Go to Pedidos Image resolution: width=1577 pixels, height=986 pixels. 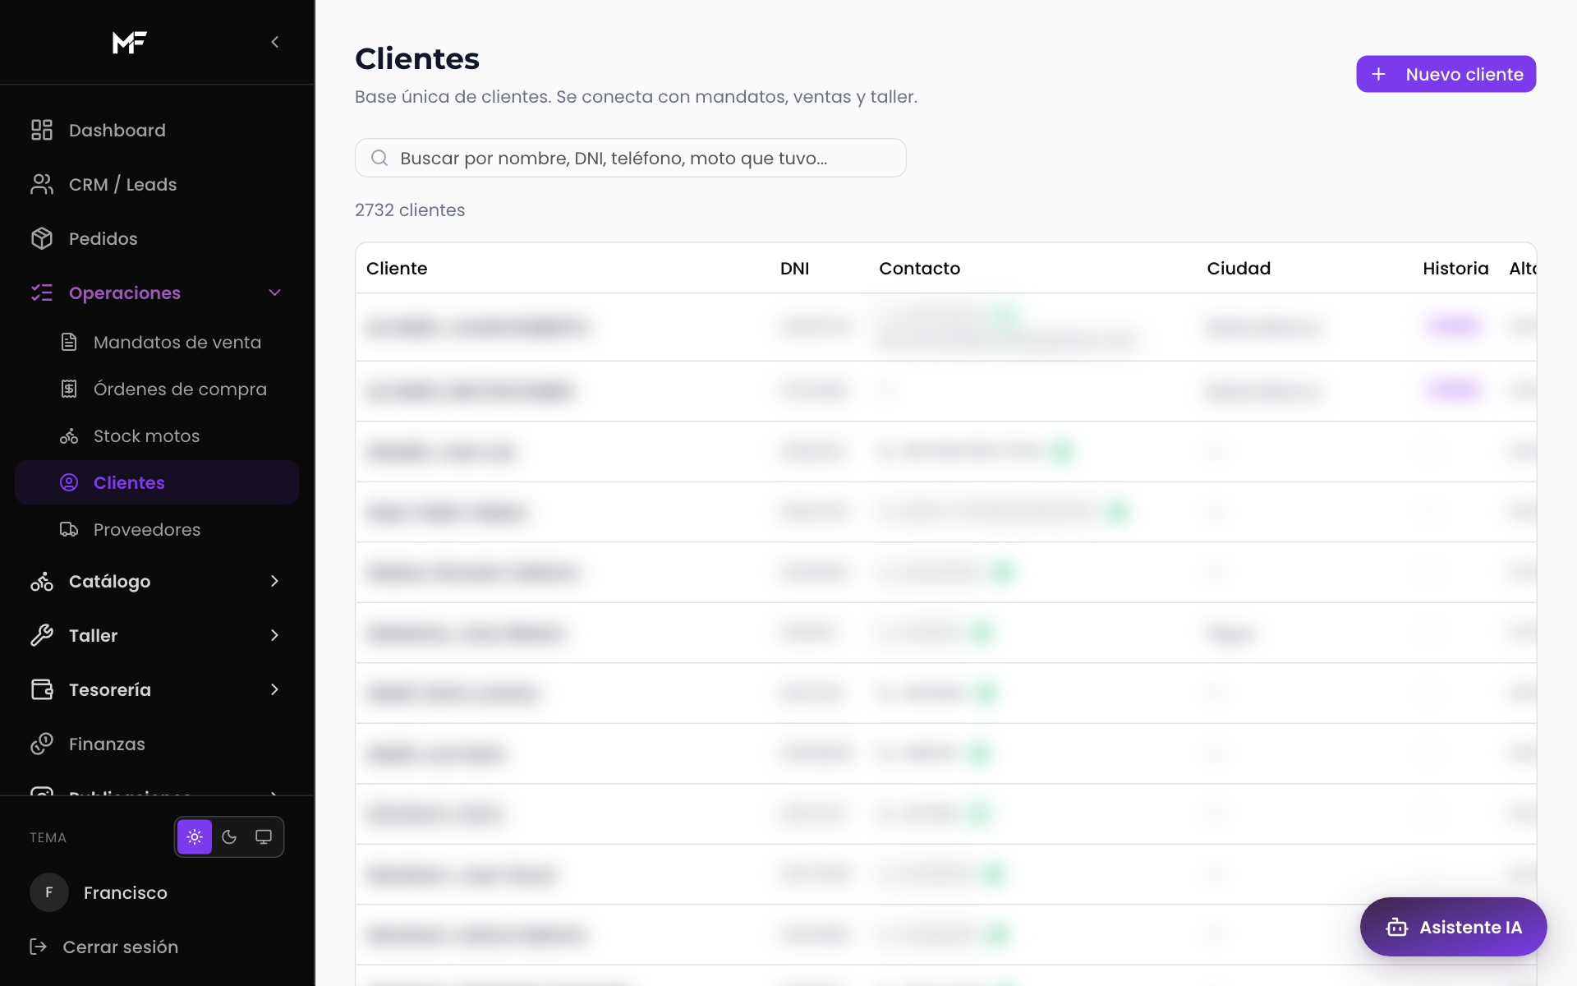[157, 238]
